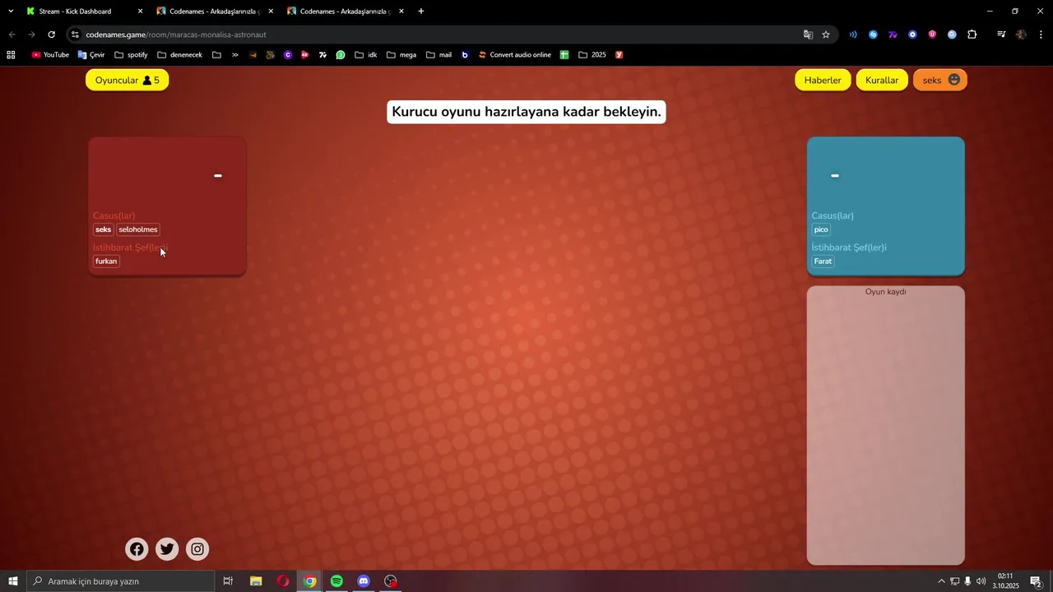Open the Instagram social link icon
This screenshot has height=592, width=1053.
point(197,549)
